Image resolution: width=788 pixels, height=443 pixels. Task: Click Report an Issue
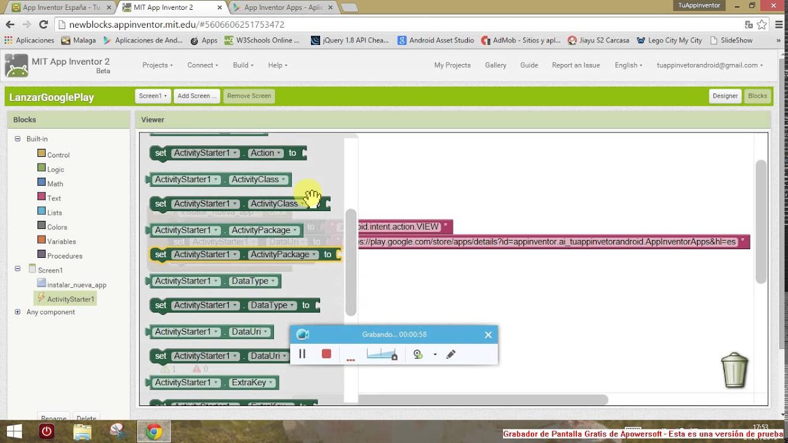(x=576, y=65)
